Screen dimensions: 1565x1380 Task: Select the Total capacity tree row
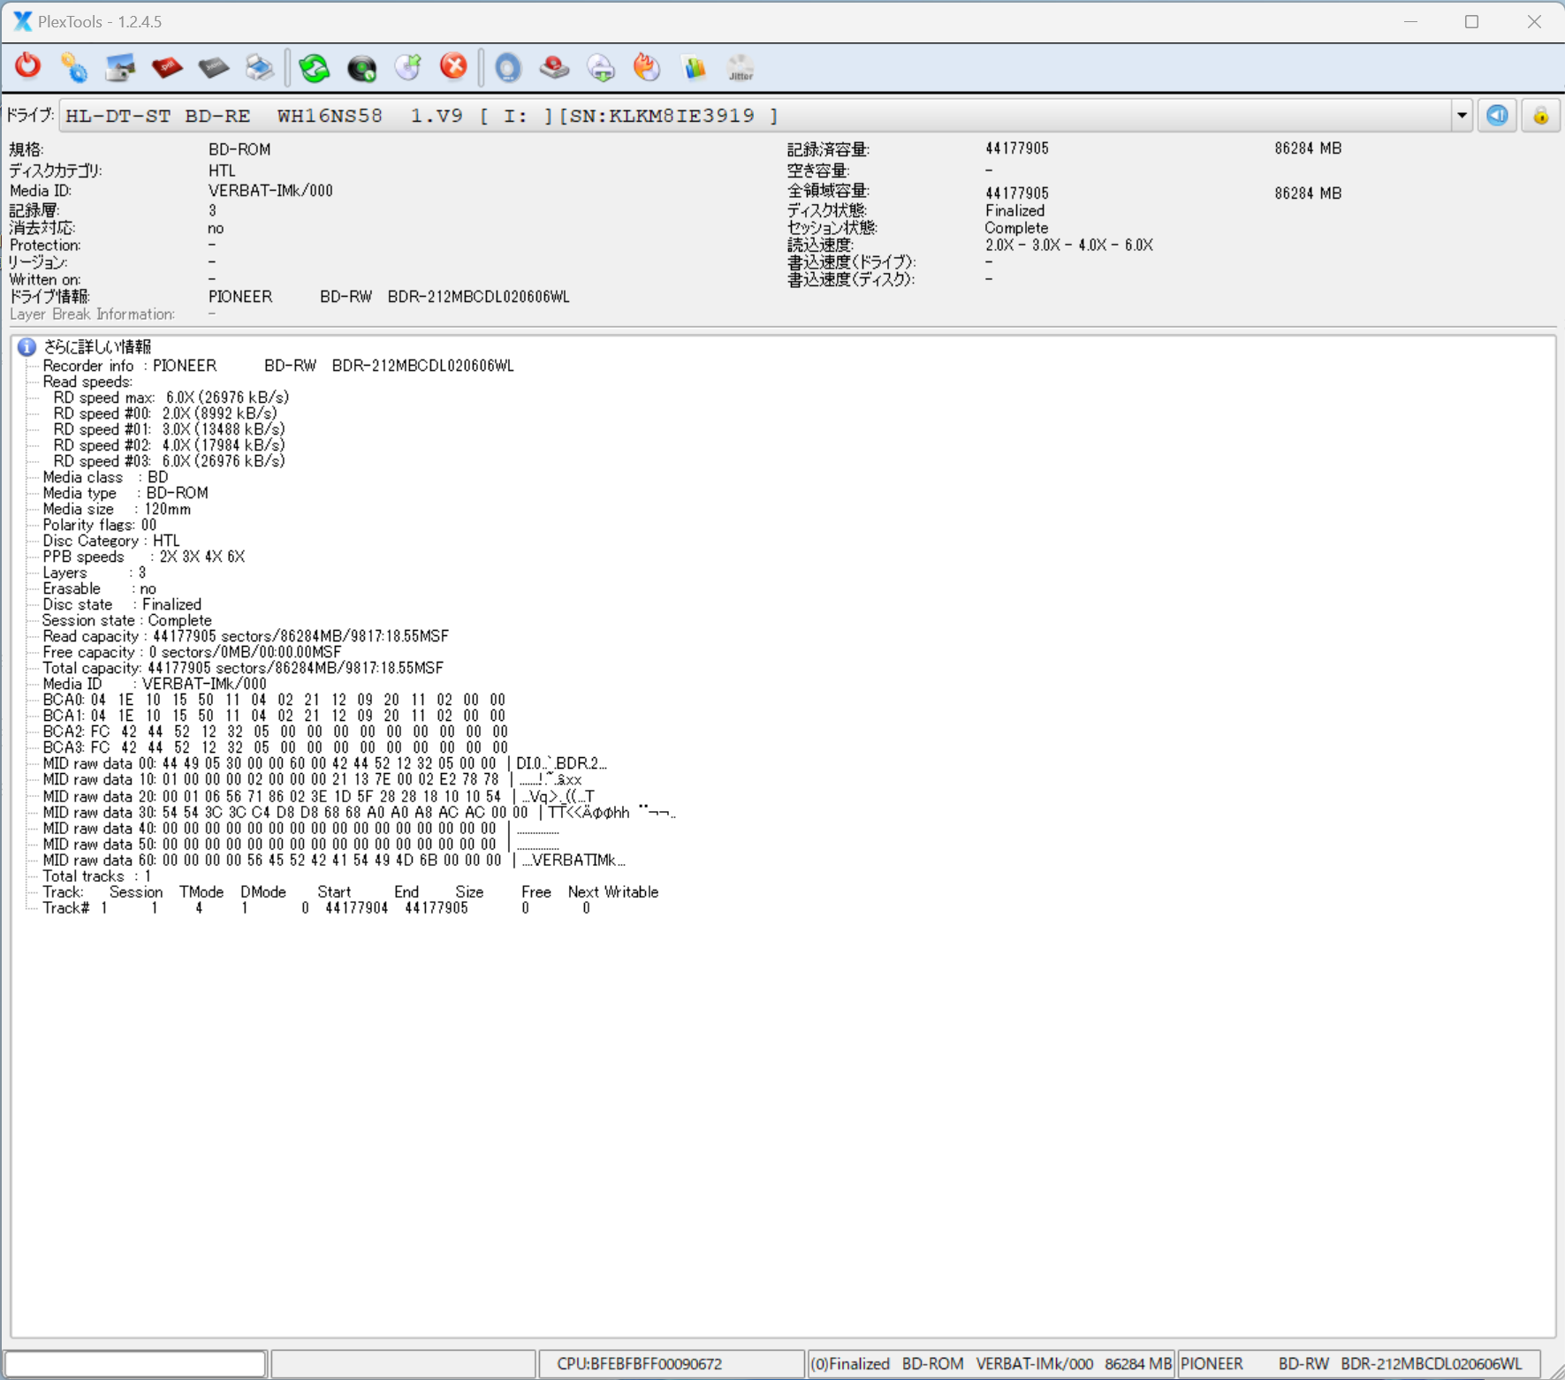[x=243, y=668]
